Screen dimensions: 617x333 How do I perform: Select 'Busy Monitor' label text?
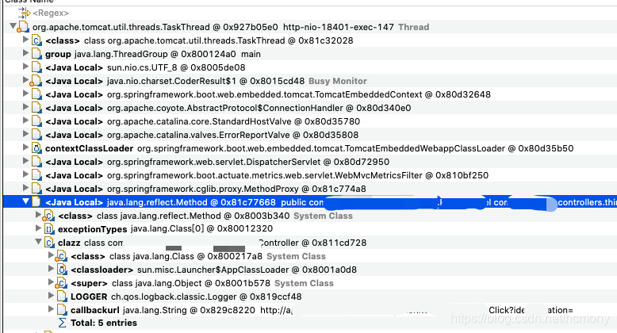pyautogui.click(x=338, y=81)
